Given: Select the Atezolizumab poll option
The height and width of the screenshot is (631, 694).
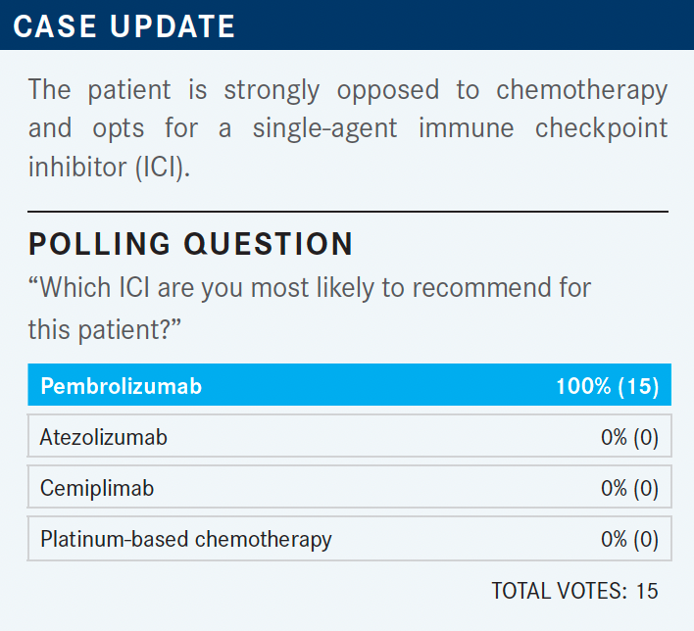Looking at the screenshot, I should click(349, 436).
